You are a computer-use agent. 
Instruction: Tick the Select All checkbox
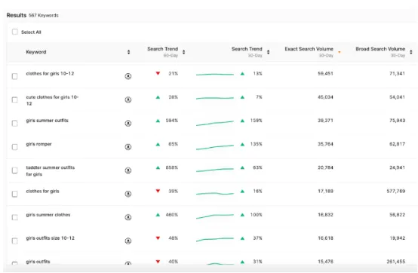tap(15, 32)
